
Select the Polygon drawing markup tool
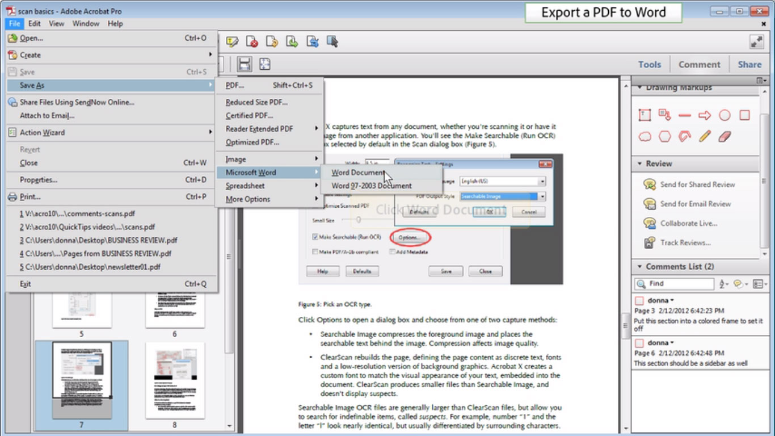[x=664, y=136]
